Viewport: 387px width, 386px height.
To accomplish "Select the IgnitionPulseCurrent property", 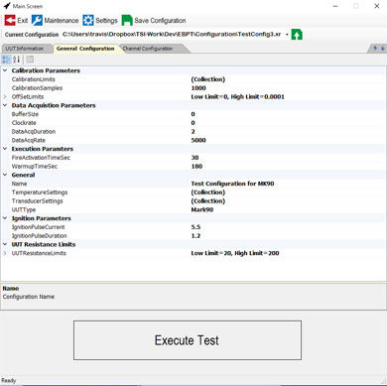I will [x=39, y=227].
